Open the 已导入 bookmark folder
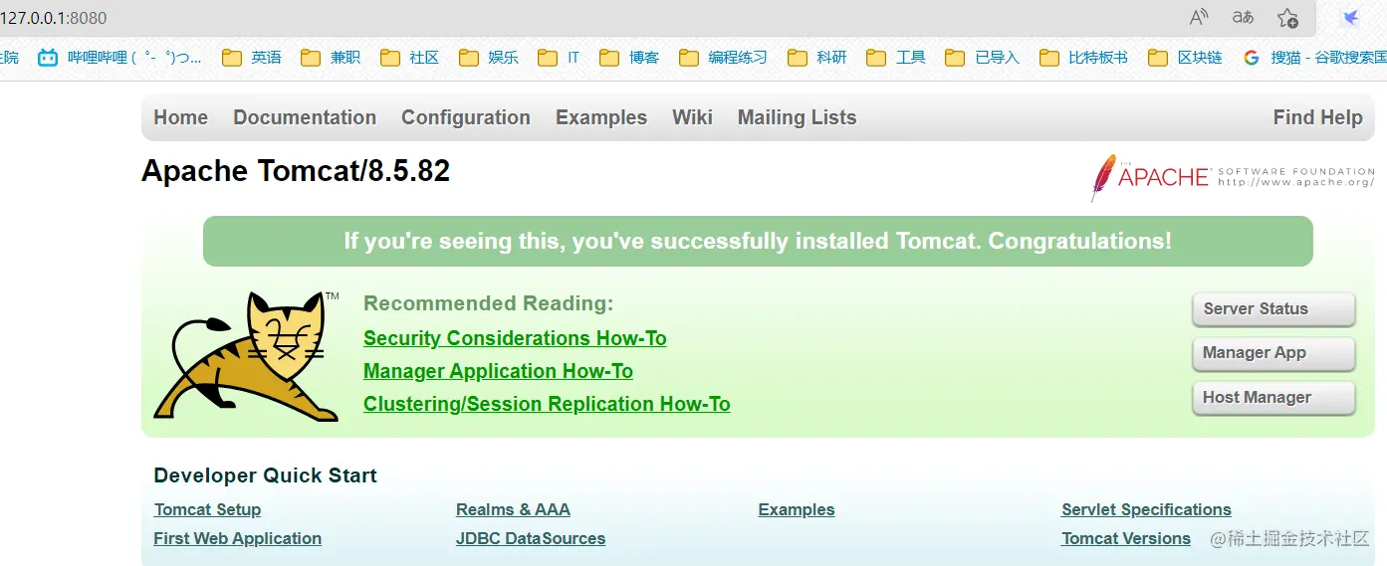The height and width of the screenshot is (566, 1387). 982,58
